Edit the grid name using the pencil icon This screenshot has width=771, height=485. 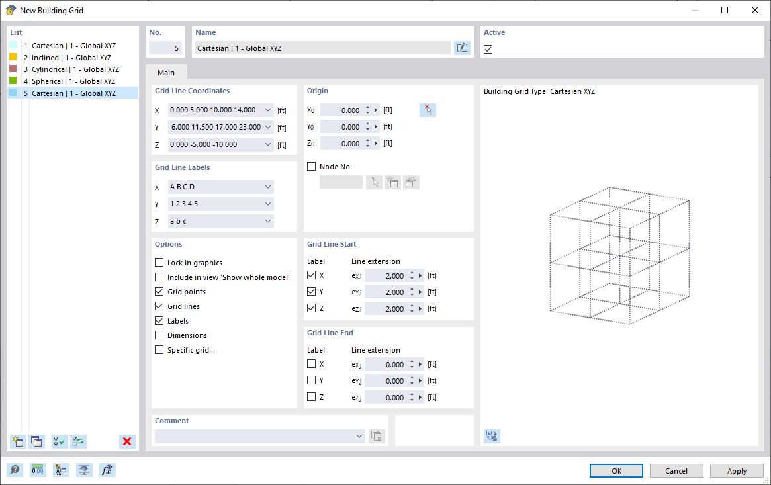coord(462,47)
